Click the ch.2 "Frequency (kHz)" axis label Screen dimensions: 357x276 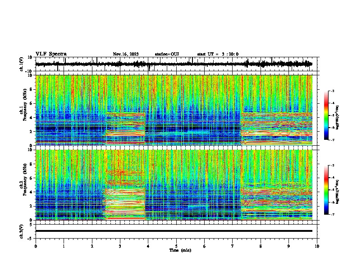[x=25, y=179]
